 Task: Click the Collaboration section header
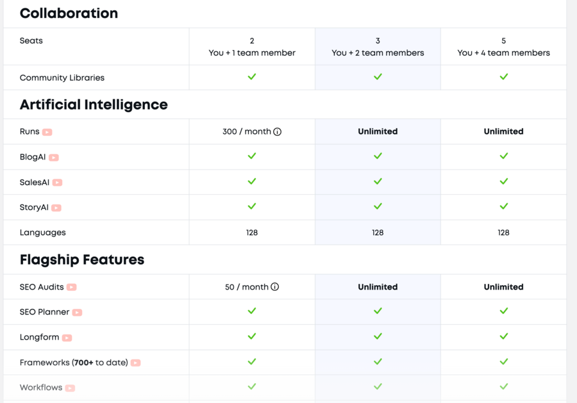(x=69, y=13)
